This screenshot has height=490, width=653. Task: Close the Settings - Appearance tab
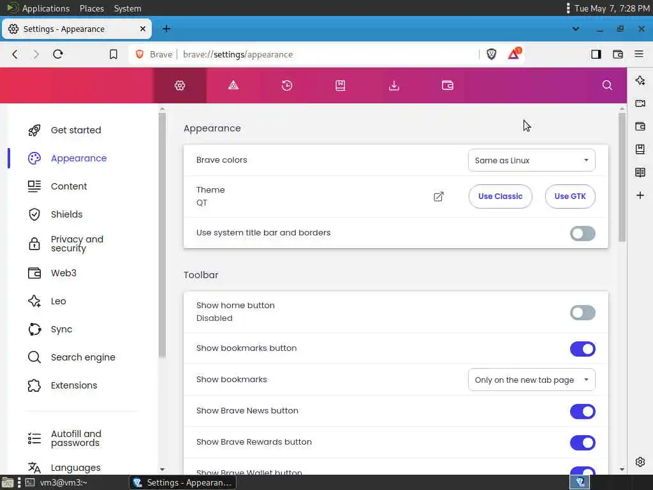pos(143,29)
